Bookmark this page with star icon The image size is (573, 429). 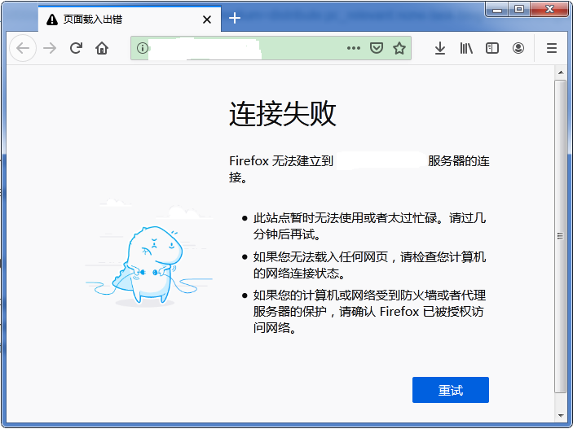point(399,48)
